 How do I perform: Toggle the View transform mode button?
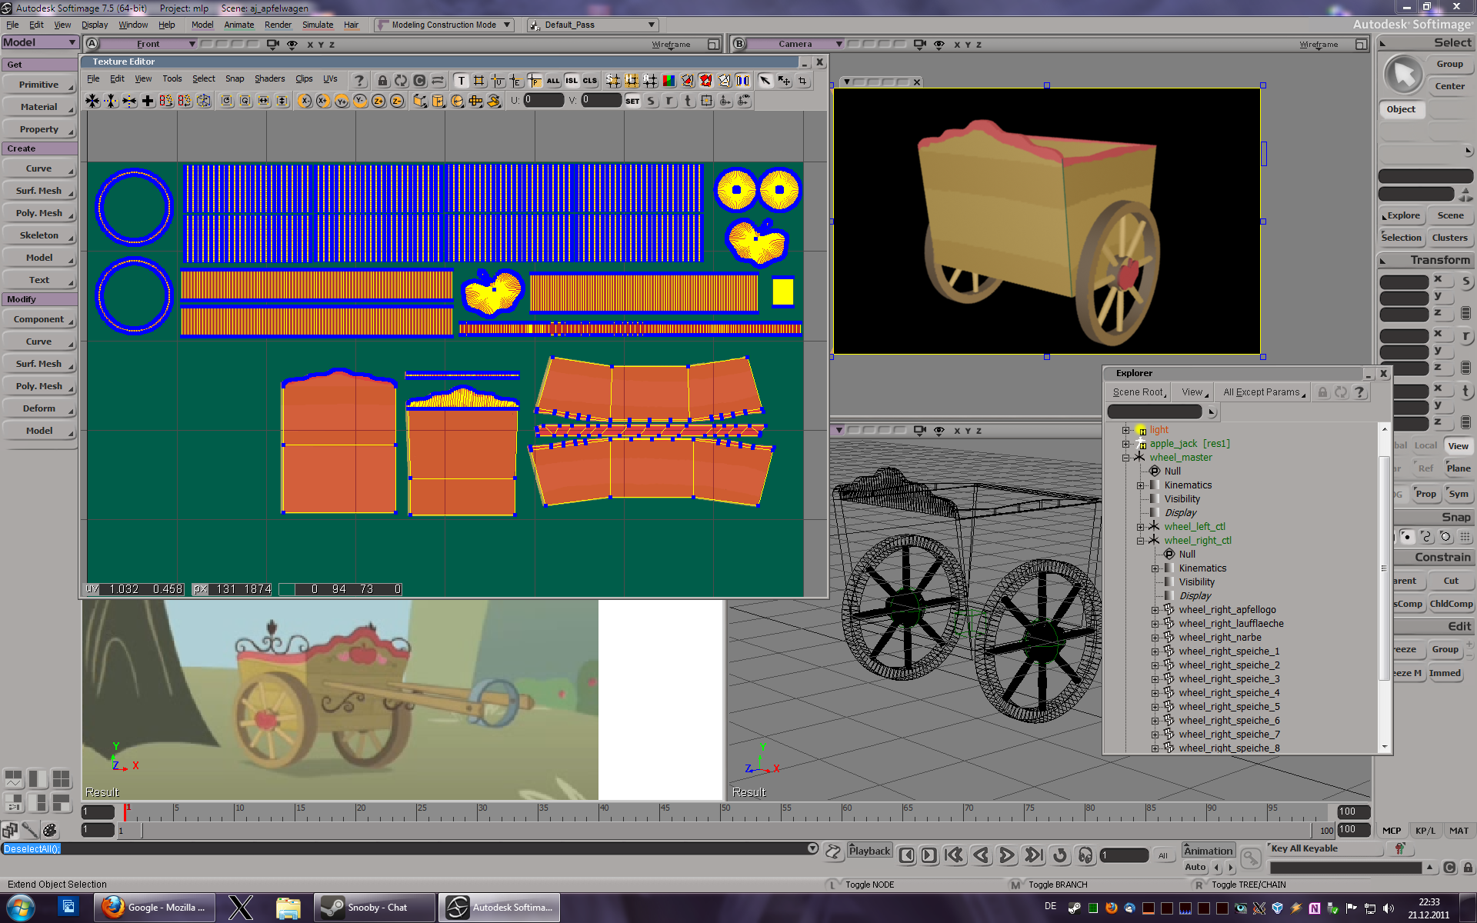point(1458,446)
